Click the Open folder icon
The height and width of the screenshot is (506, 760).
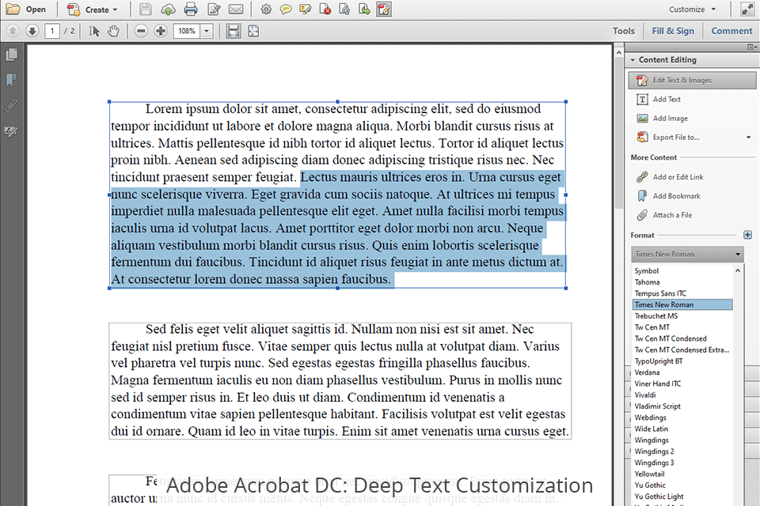tap(13, 9)
